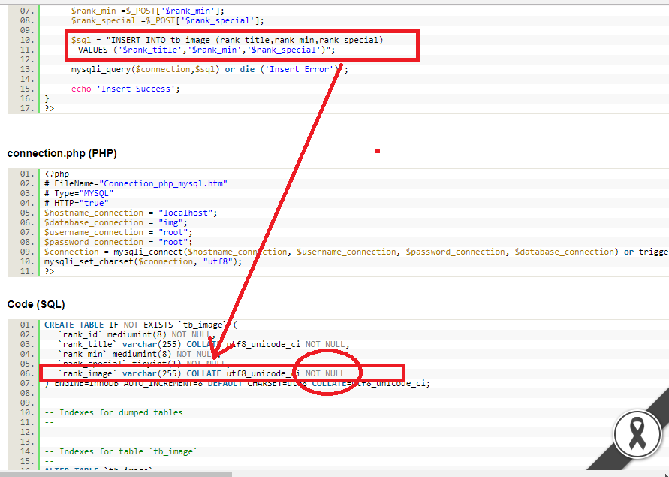The height and width of the screenshot is (477, 669).
Task: Click the closing "?>" on line 17 of first block
Action: 50,108
